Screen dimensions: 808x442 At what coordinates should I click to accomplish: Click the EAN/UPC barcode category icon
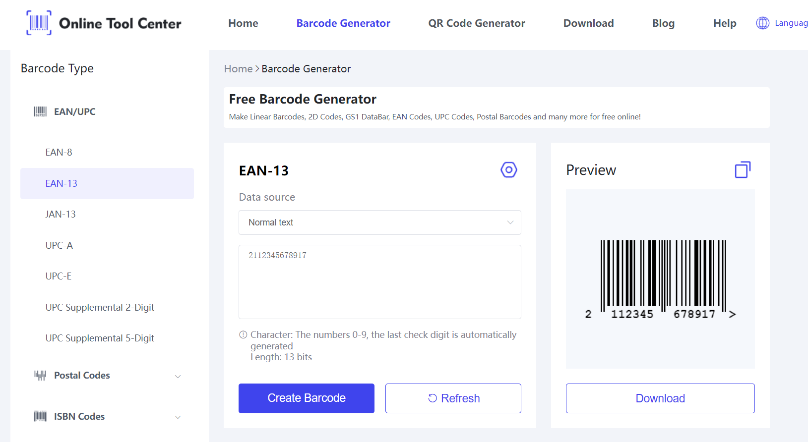point(40,111)
